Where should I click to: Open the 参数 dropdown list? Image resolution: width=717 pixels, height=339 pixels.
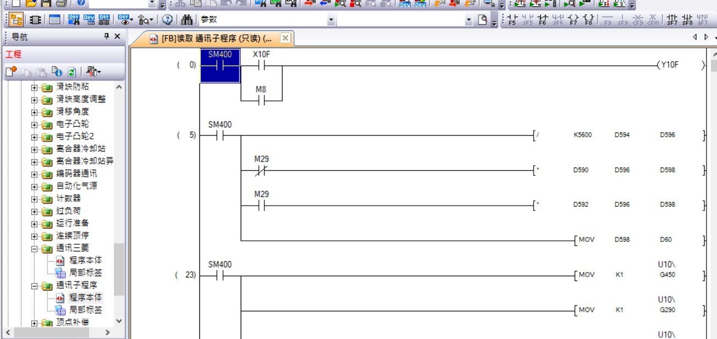[x=331, y=20]
